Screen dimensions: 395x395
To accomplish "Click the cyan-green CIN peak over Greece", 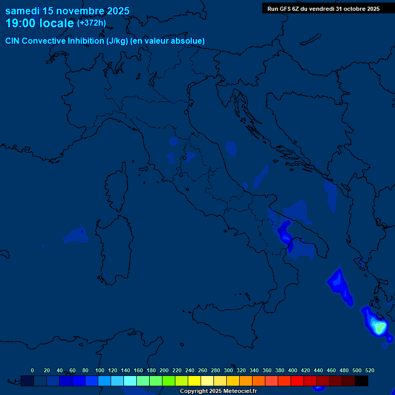I will (380, 326).
